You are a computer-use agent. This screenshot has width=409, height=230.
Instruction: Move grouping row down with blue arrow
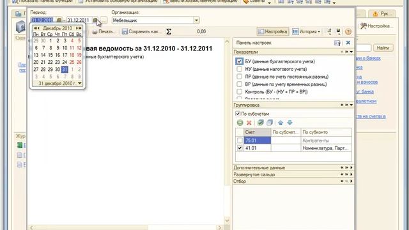coord(289,123)
